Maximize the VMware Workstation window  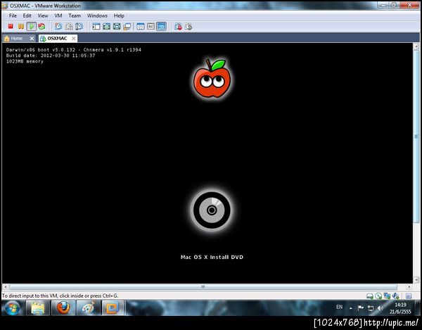pos(394,5)
